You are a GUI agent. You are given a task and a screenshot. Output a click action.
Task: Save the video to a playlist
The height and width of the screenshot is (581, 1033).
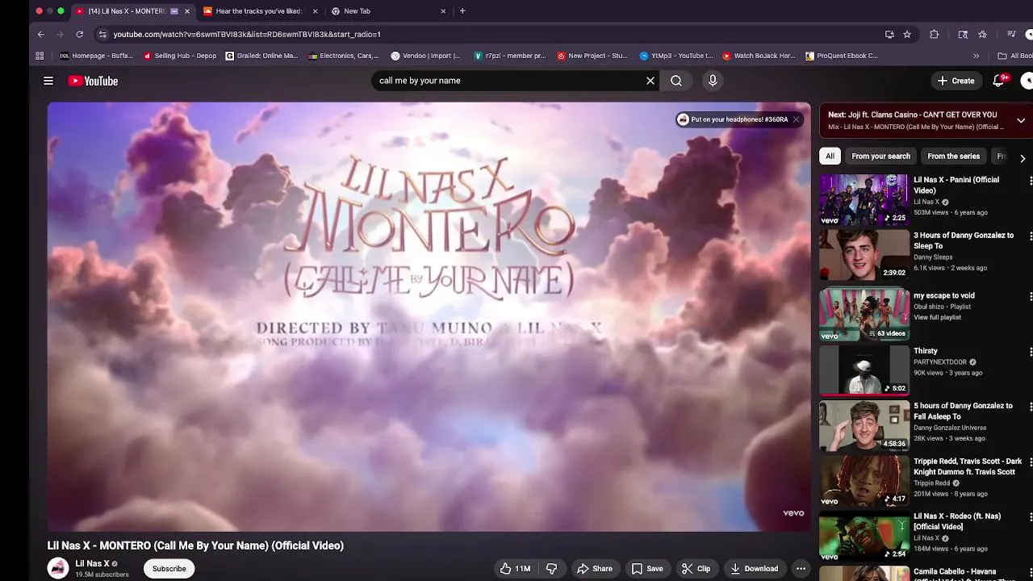(x=646, y=569)
